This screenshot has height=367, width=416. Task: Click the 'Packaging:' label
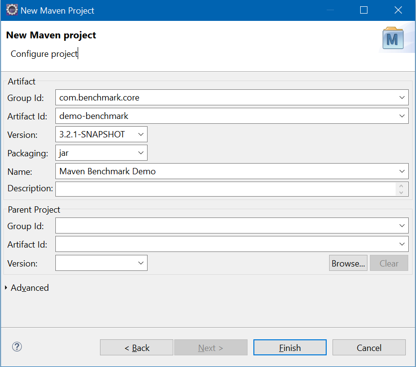28,153
